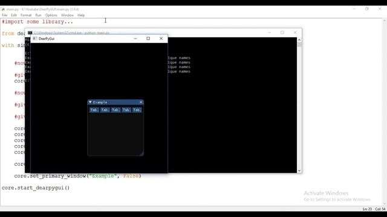Screen dimensions: 387x217
Task: Select the first Tab in the Example window
Action: 94,110
